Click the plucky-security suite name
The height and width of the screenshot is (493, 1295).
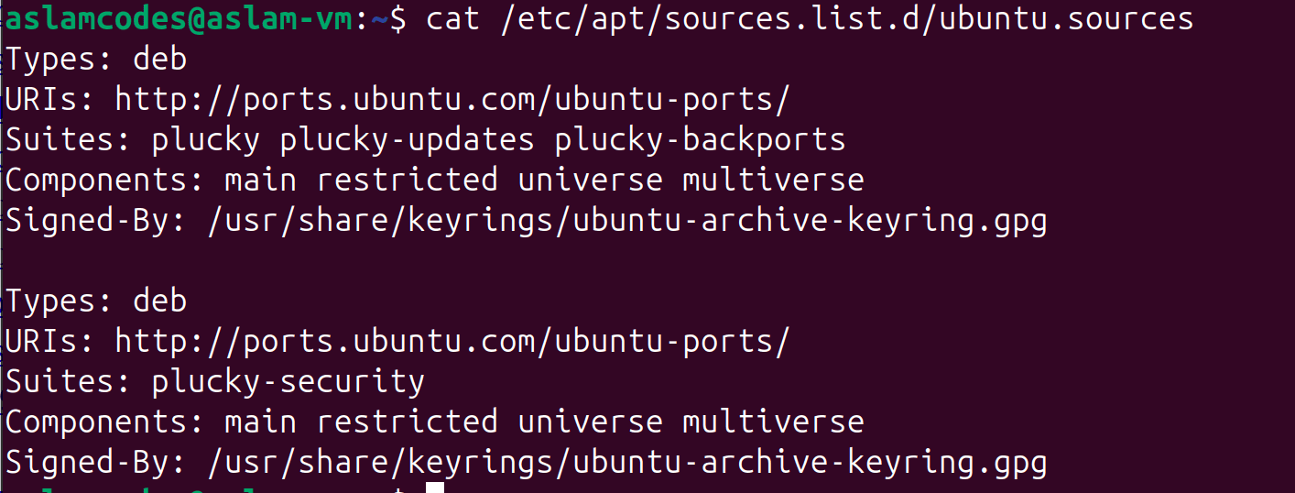(x=288, y=381)
